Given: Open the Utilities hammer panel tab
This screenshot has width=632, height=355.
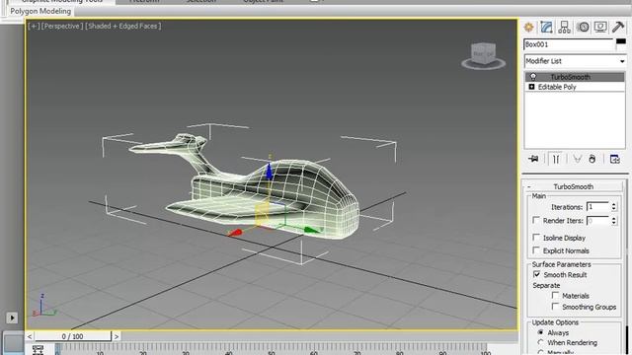Looking at the screenshot, I should (618, 27).
